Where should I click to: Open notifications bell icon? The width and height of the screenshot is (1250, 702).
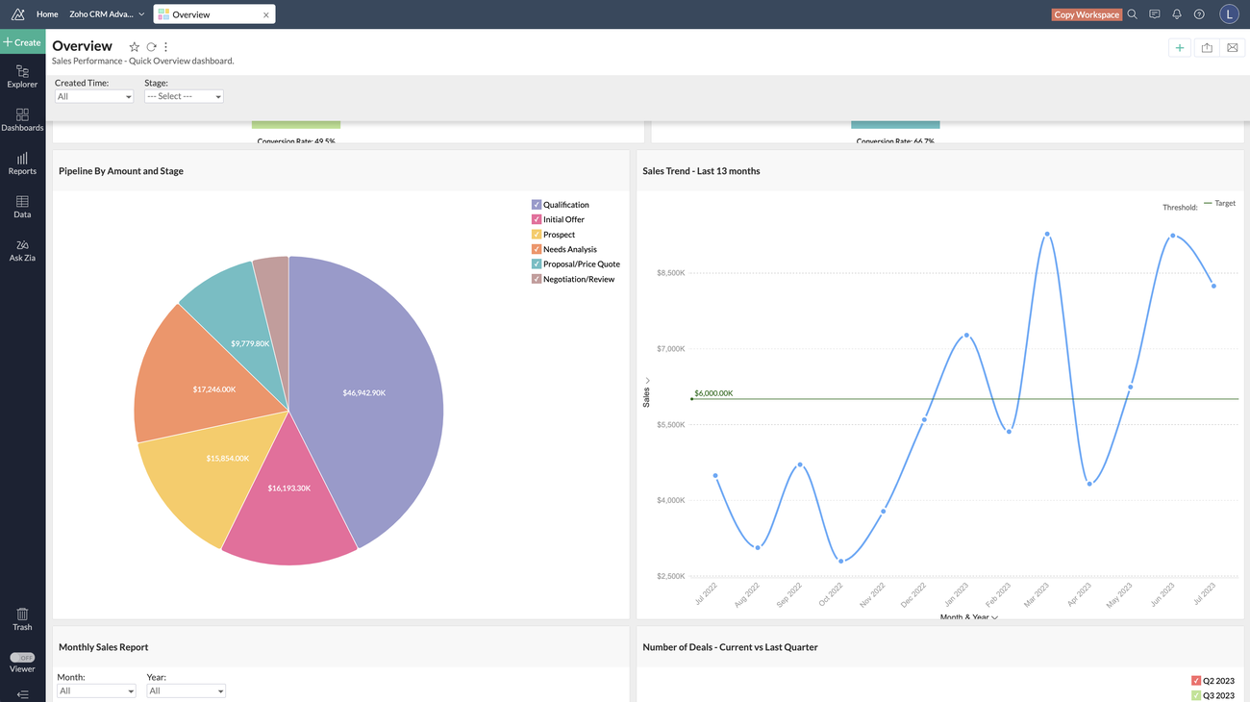click(1176, 14)
